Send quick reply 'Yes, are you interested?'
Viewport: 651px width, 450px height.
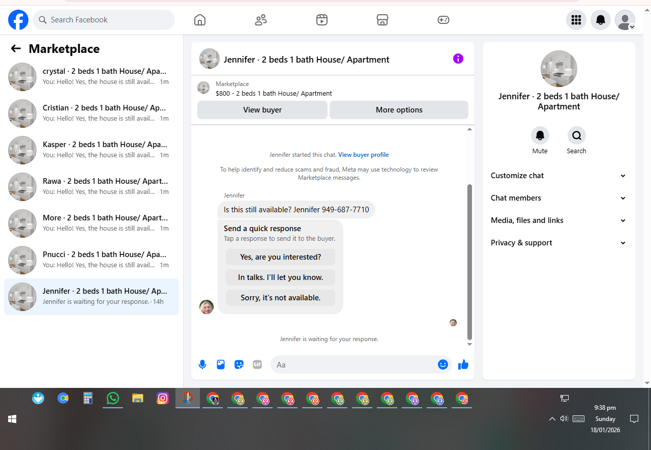coord(281,257)
